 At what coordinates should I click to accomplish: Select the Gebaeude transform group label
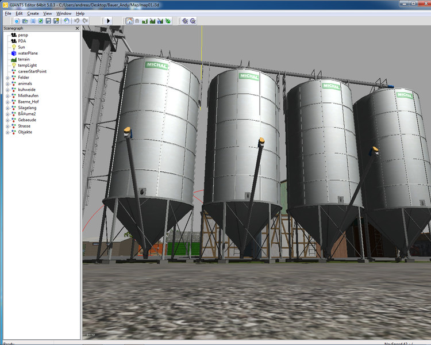coord(27,120)
